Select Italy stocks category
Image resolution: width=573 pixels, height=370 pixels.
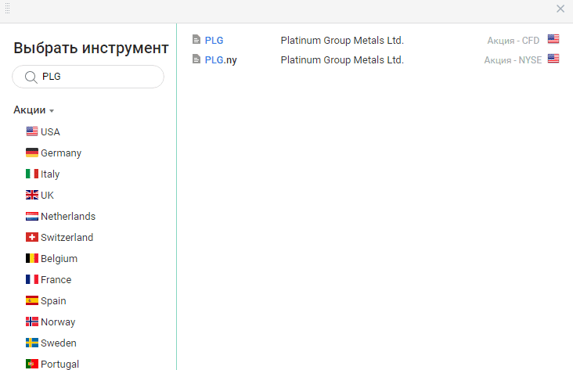(50, 174)
